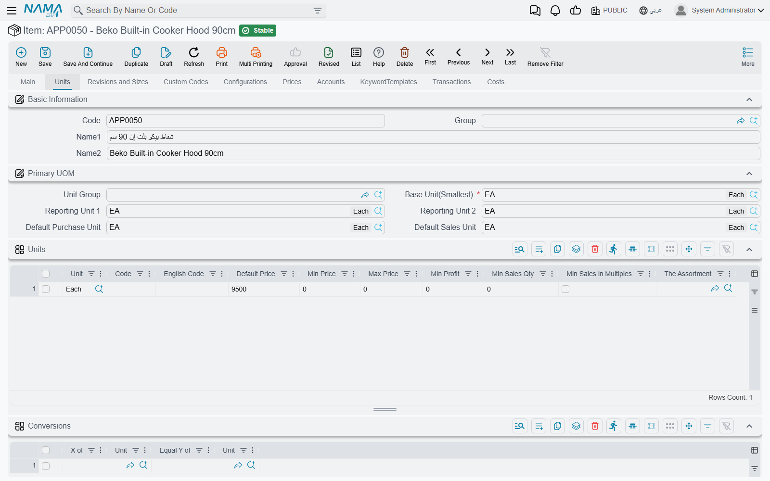Viewport: 770px width, 481px height.
Task: Search rows in the Units grid
Action: [x=520, y=249]
